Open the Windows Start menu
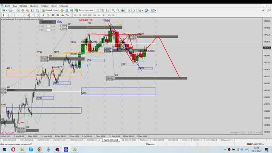This screenshot has height=153, width=272. (x=4, y=149)
